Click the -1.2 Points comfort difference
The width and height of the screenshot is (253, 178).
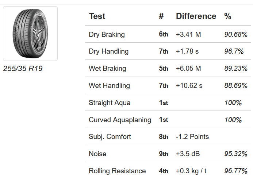[x=192, y=137]
